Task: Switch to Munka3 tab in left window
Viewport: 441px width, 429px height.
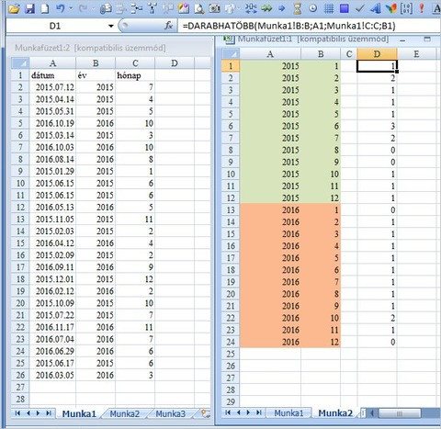Action: point(171,413)
